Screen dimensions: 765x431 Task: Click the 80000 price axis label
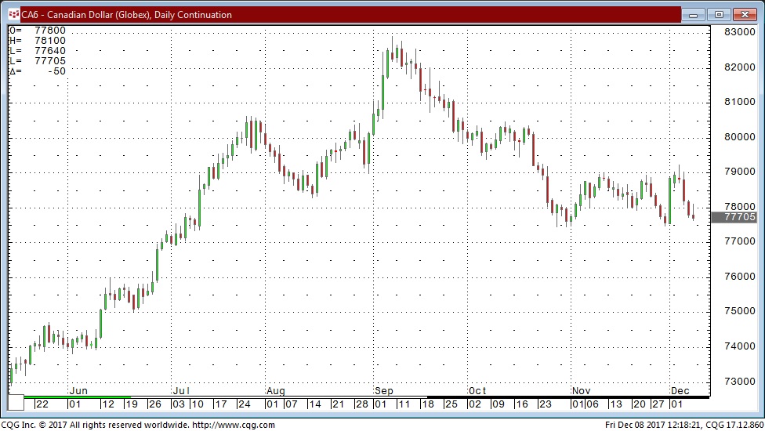point(740,136)
